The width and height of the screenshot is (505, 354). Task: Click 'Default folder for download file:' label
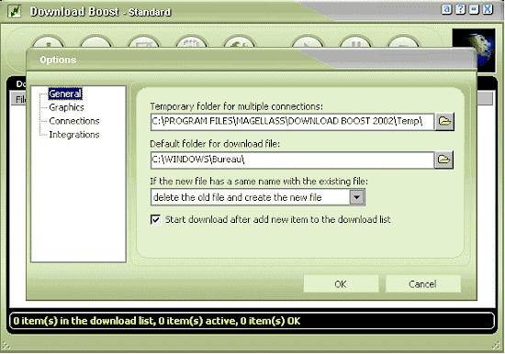coord(215,144)
